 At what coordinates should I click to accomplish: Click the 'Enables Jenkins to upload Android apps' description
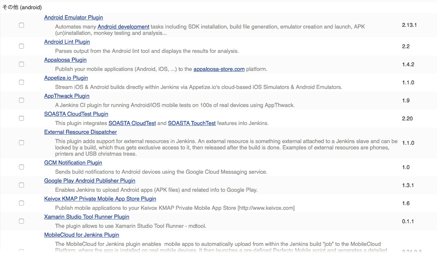coord(156,190)
